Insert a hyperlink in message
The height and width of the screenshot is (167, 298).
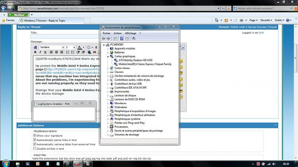pos(89,52)
